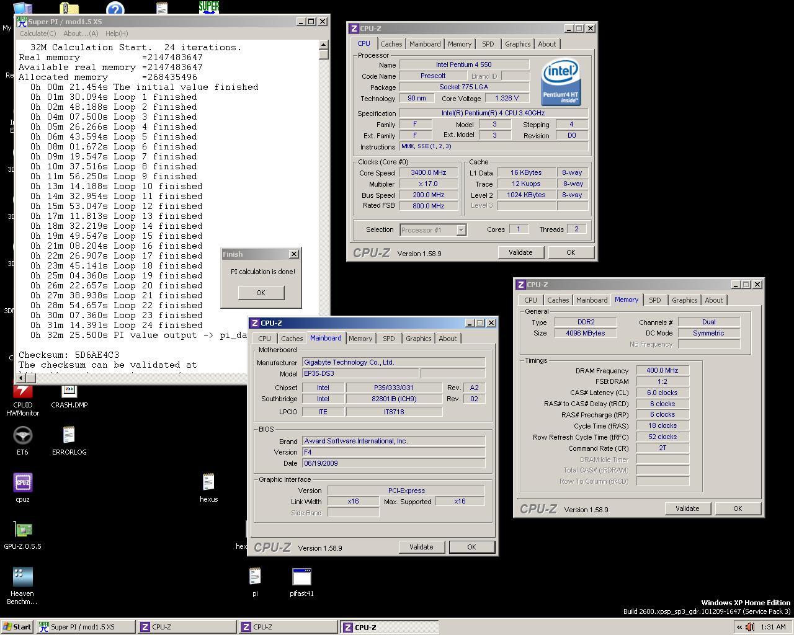Click OK in CPU-Z Memory window
The height and width of the screenshot is (635, 794).
pyautogui.click(x=738, y=508)
